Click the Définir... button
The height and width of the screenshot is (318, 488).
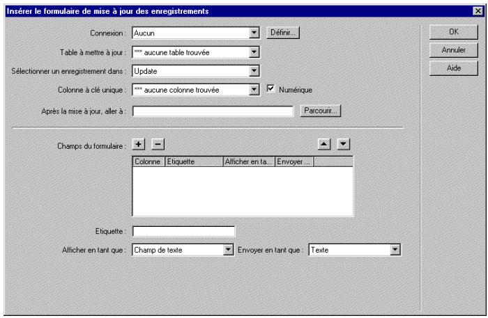pos(283,33)
